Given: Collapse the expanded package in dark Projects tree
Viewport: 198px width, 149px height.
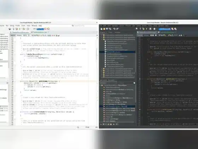Looking at the screenshot, I should click(102, 39).
